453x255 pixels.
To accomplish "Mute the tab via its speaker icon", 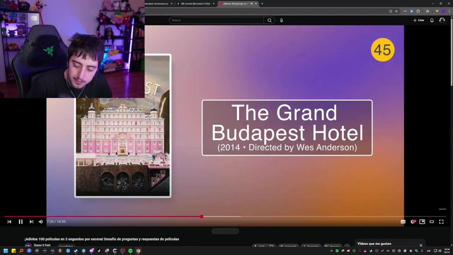I will click(251, 4).
